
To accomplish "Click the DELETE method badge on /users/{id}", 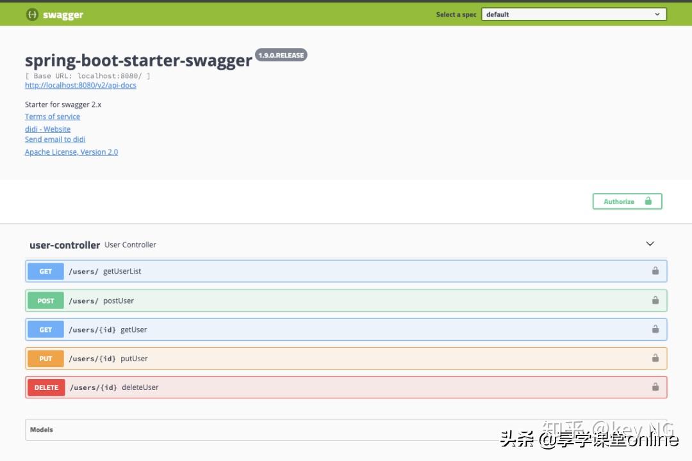I will point(45,387).
